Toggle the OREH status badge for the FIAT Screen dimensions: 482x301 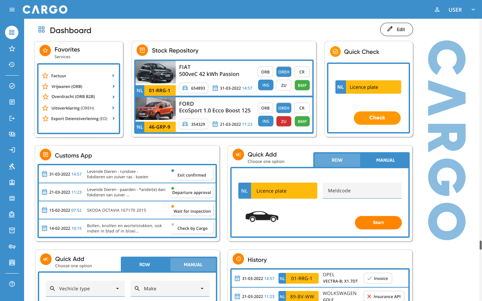(x=284, y=72)
